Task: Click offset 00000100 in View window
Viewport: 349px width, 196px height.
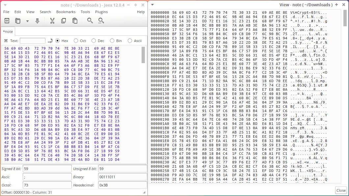Action: click(160, 81)
